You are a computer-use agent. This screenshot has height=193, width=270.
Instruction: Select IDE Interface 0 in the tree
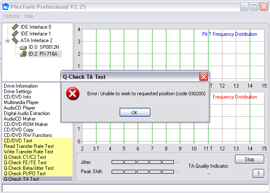pos(36,27)
